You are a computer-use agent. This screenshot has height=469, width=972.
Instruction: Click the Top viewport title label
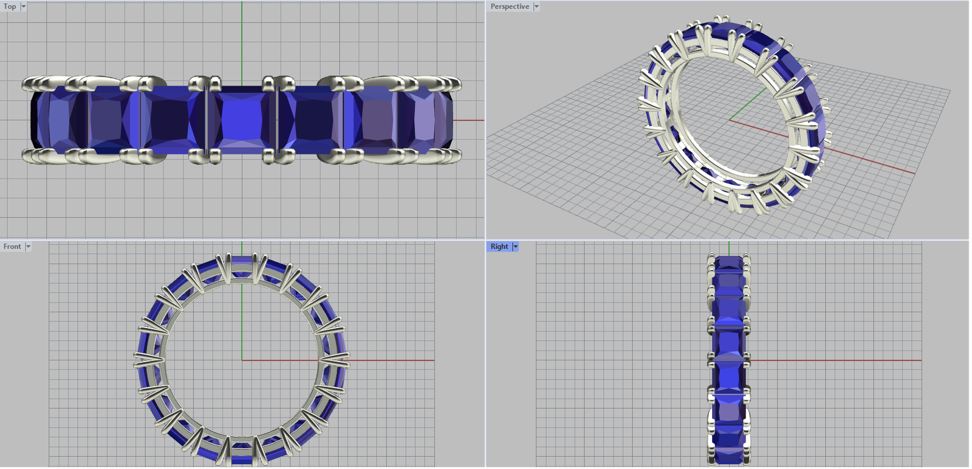[x=10, y=7]
